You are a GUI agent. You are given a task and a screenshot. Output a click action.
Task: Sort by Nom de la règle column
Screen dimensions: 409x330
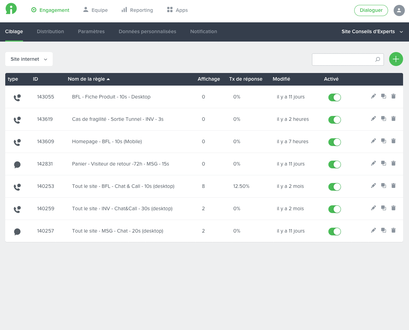click(x=89, y=79)
